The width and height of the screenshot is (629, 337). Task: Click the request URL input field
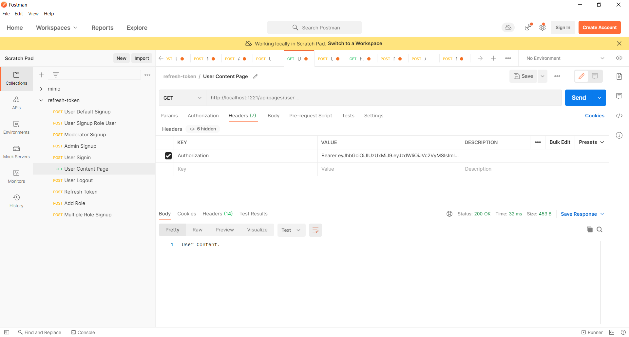click(x=384, y=98)
